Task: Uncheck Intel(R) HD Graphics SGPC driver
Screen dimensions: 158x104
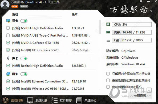Action: point(8,50)
